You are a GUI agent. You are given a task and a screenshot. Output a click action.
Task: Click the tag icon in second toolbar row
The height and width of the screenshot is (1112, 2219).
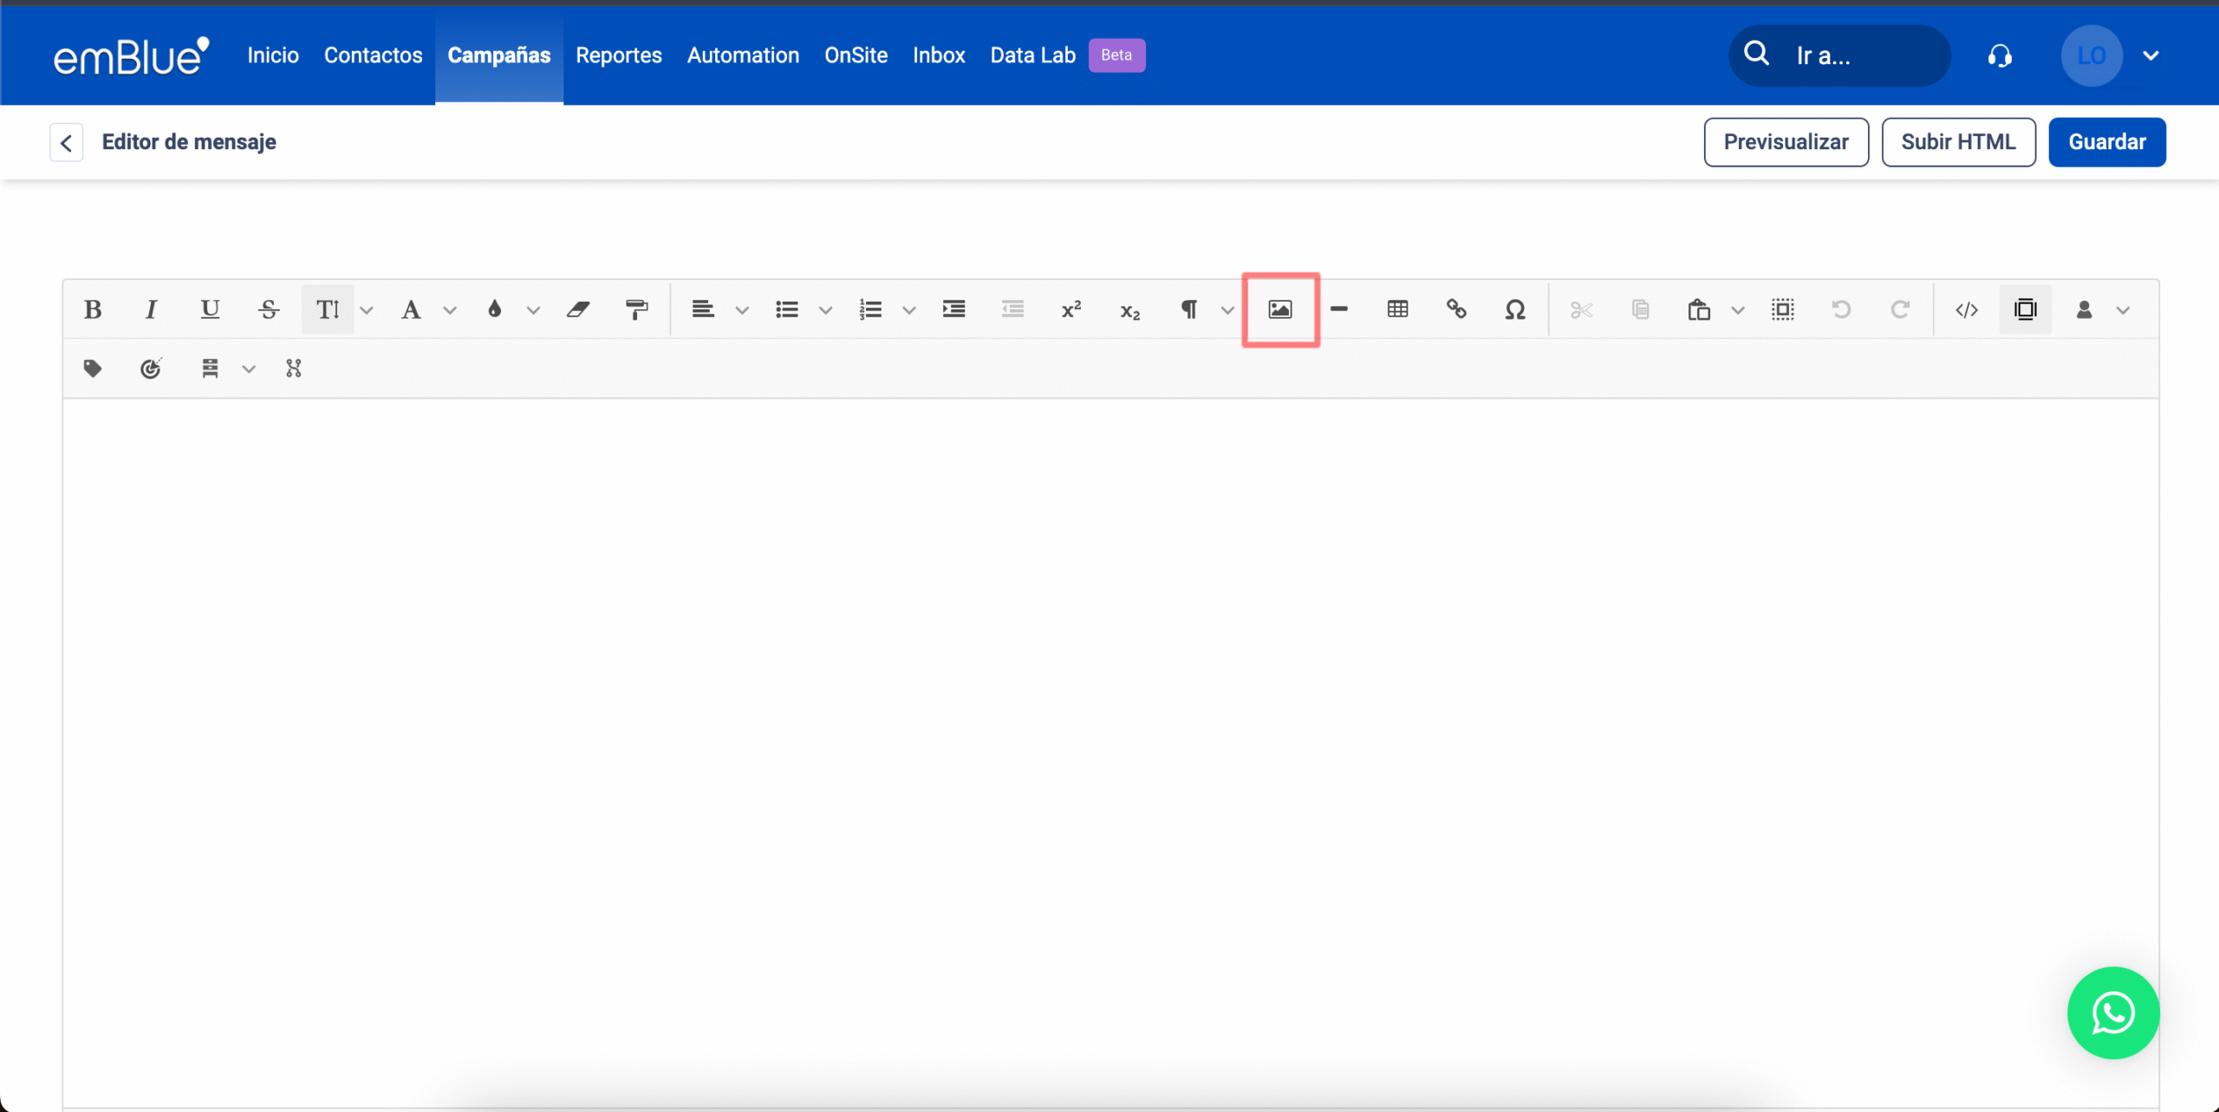[x=93, y=368]
